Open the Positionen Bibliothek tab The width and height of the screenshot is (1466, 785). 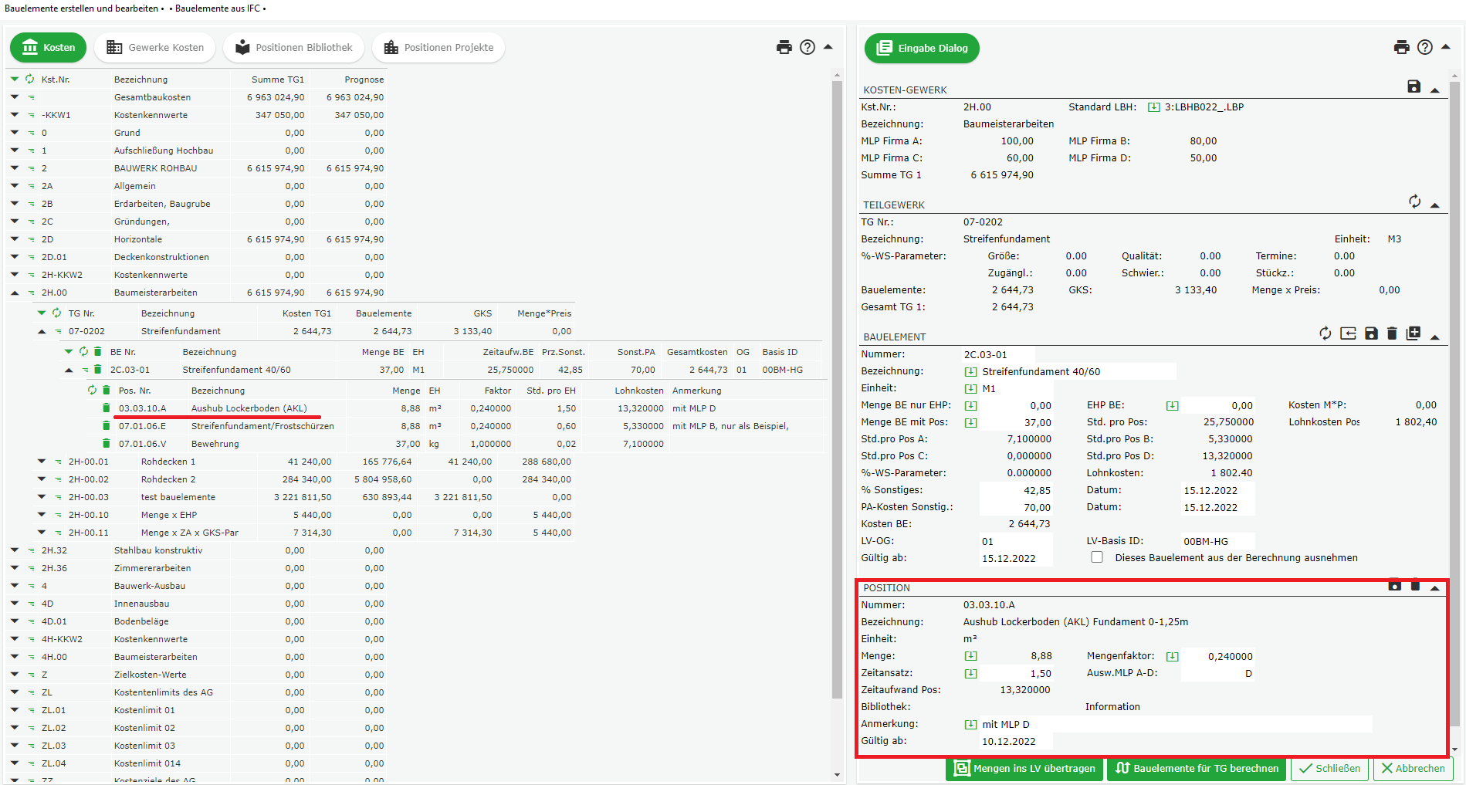pyautogui.click(x=293, y=47)
